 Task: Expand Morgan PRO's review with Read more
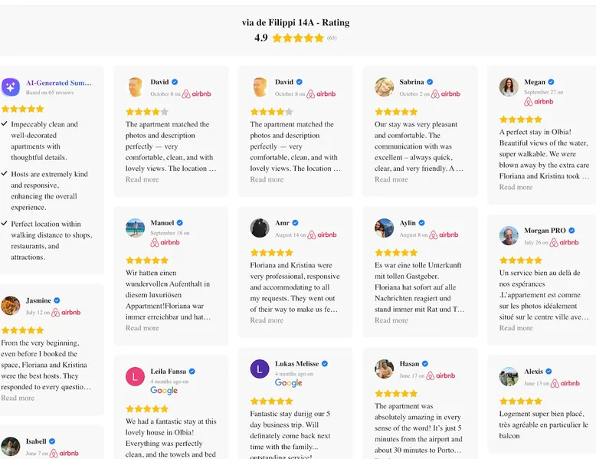(516, 328)
